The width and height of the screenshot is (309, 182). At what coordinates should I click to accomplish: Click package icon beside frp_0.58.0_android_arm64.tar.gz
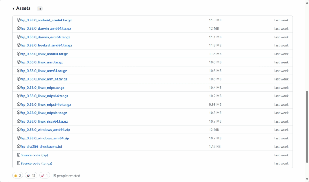(x=19, y=20)
